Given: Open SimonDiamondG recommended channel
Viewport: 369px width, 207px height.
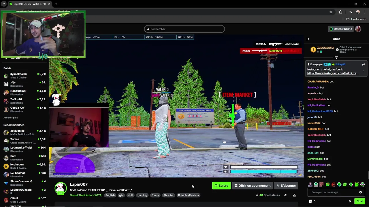Looking at the screenshot, I should (25, 183).
